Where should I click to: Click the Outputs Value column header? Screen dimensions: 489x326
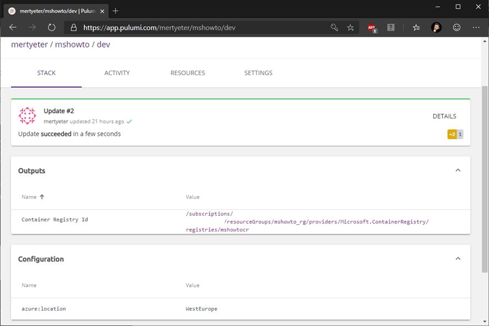point(193,197)
